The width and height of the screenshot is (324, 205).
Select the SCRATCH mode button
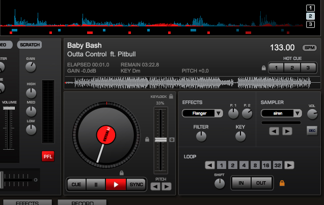30,45
